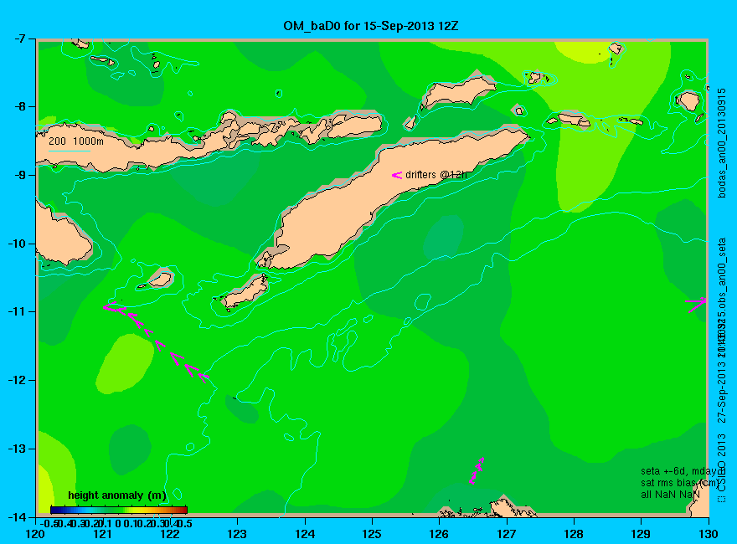
Task: Click the '-9' latitude axis label
Action: (20, 175)
